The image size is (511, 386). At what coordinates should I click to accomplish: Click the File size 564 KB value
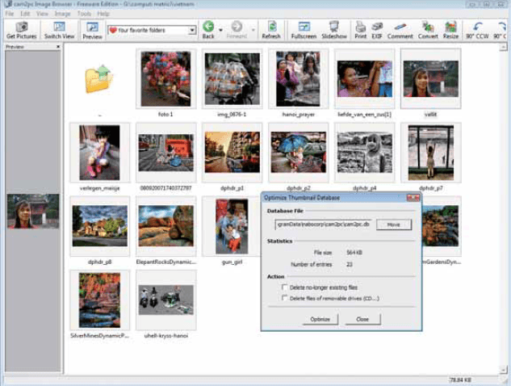354,252
